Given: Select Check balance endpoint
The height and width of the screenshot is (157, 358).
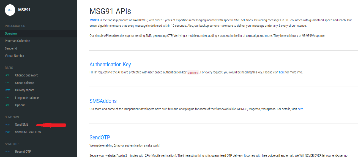Looking at the screenshot, I should (24, 83).
